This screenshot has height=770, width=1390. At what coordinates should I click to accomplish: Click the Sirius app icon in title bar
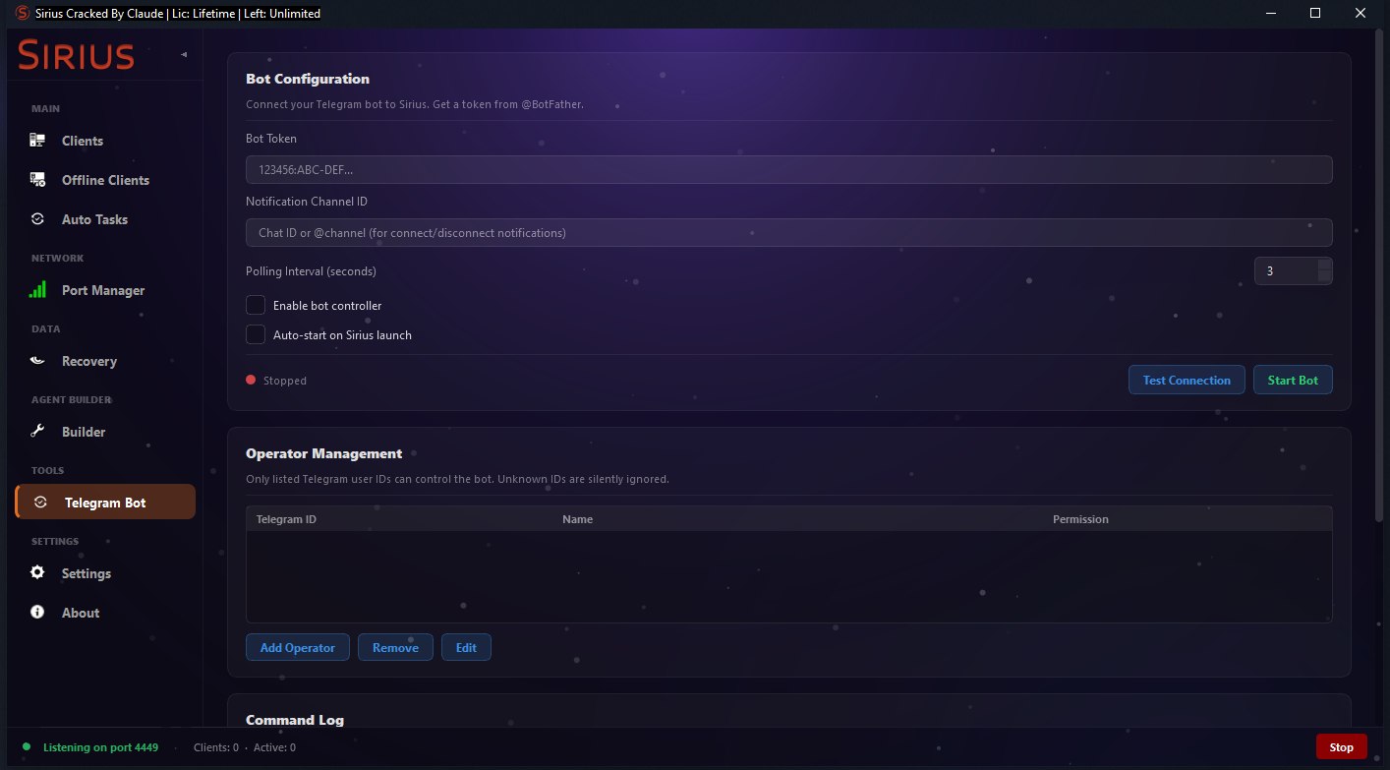click(x=21, y=13)
